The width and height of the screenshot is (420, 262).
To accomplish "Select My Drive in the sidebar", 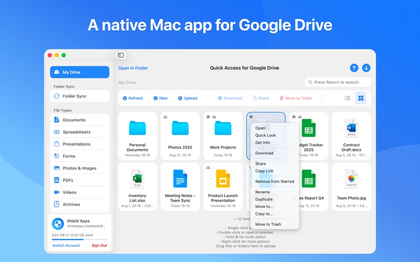I will click(x=80, y=72).
